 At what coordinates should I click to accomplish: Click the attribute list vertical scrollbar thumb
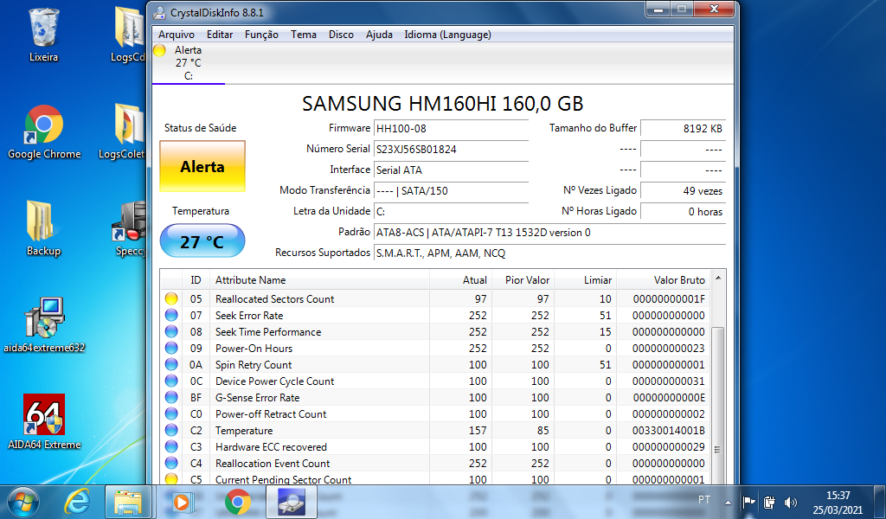tap(718, 404)
